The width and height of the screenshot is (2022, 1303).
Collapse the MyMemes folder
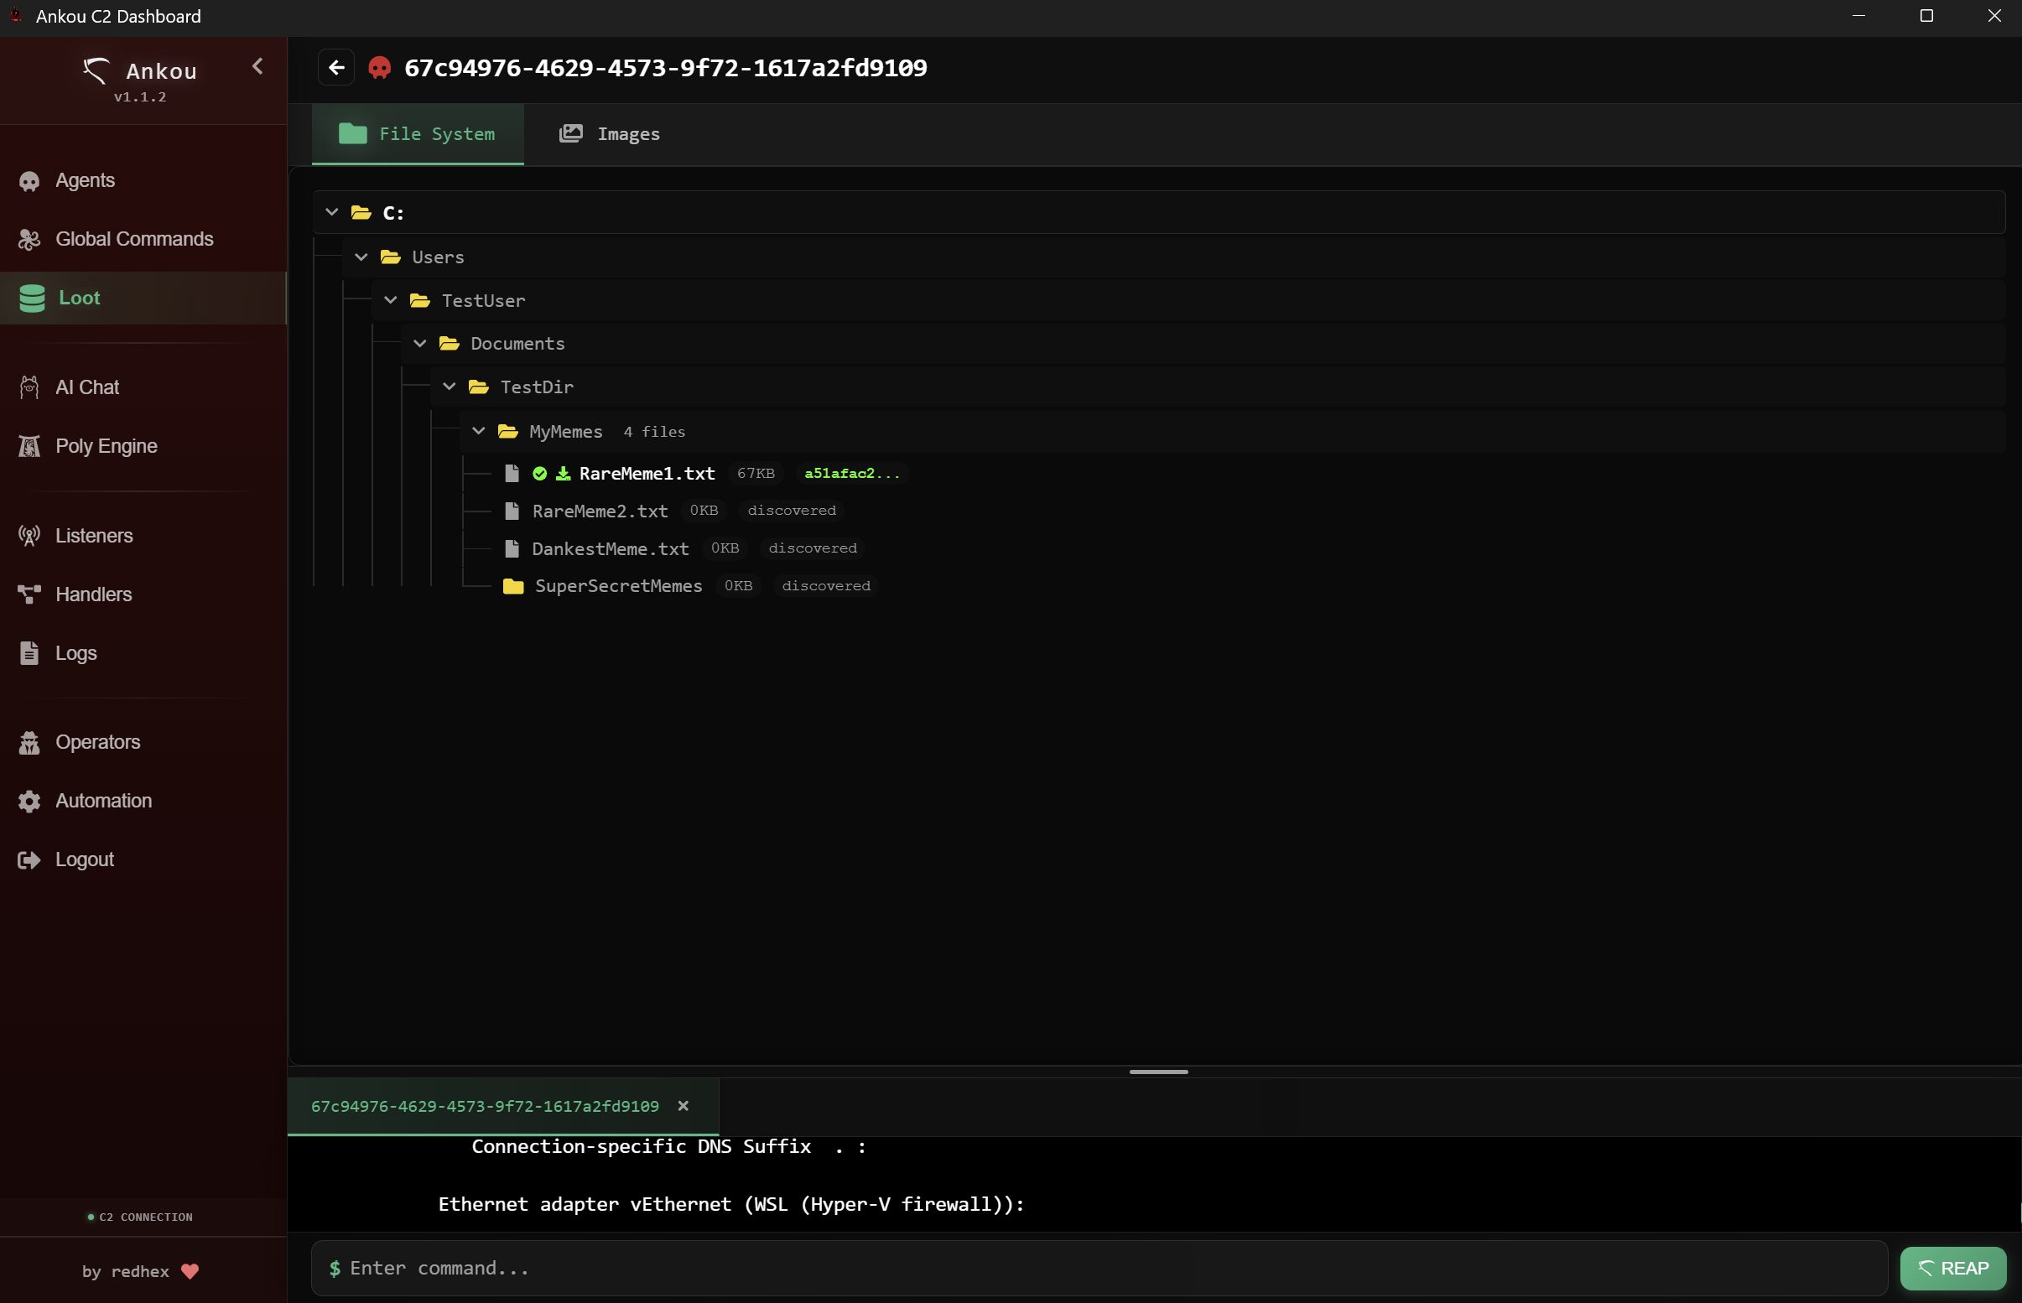pyautogui.click(x=479, y=431)
